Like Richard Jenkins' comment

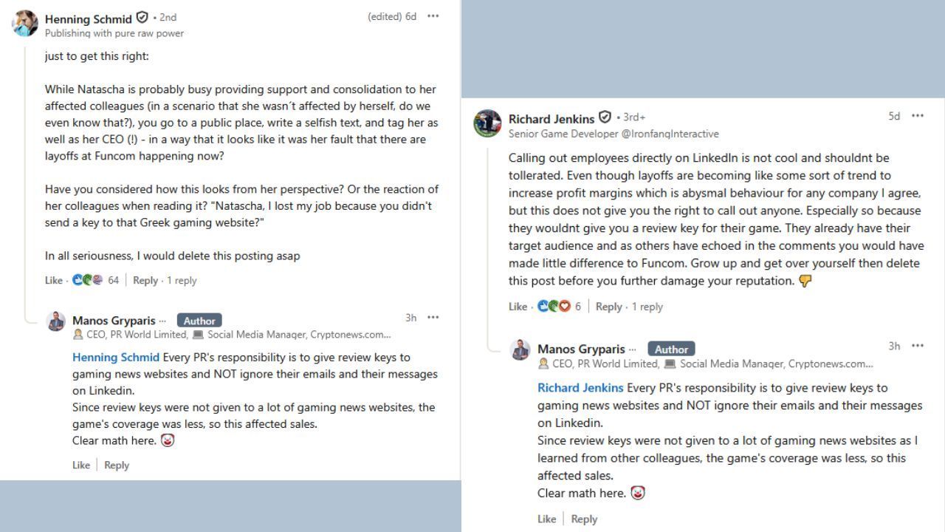518,307
